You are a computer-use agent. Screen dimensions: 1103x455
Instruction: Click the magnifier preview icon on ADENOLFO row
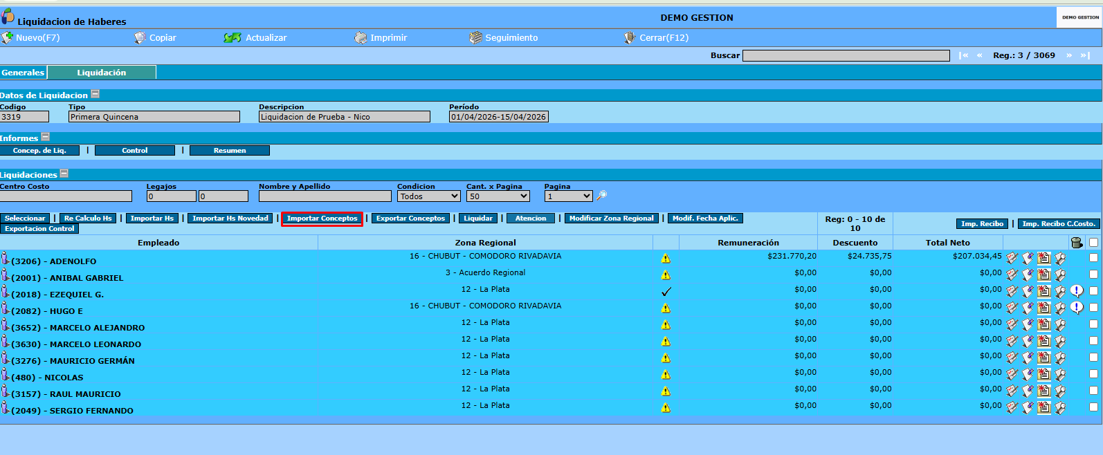[1060, 258]
